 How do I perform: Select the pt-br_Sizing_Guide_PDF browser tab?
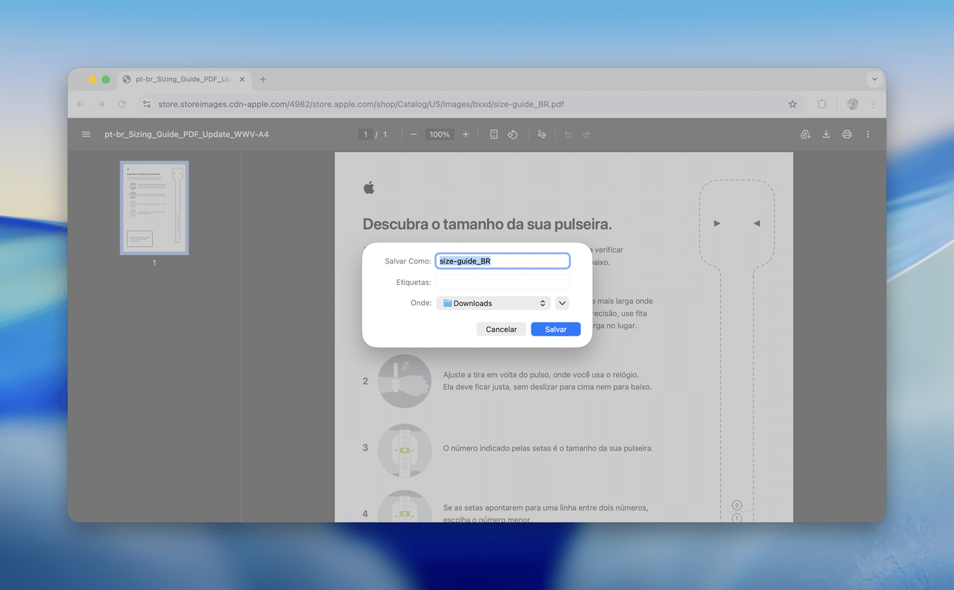[182, 80]
